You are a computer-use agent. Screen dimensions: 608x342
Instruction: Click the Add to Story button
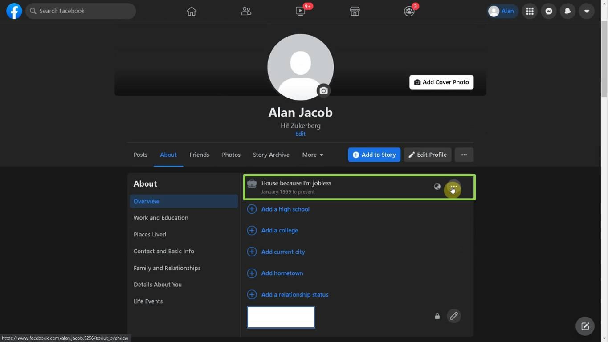(x=374, y=155)
